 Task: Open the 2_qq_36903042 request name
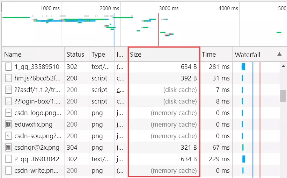coord(37,159)
